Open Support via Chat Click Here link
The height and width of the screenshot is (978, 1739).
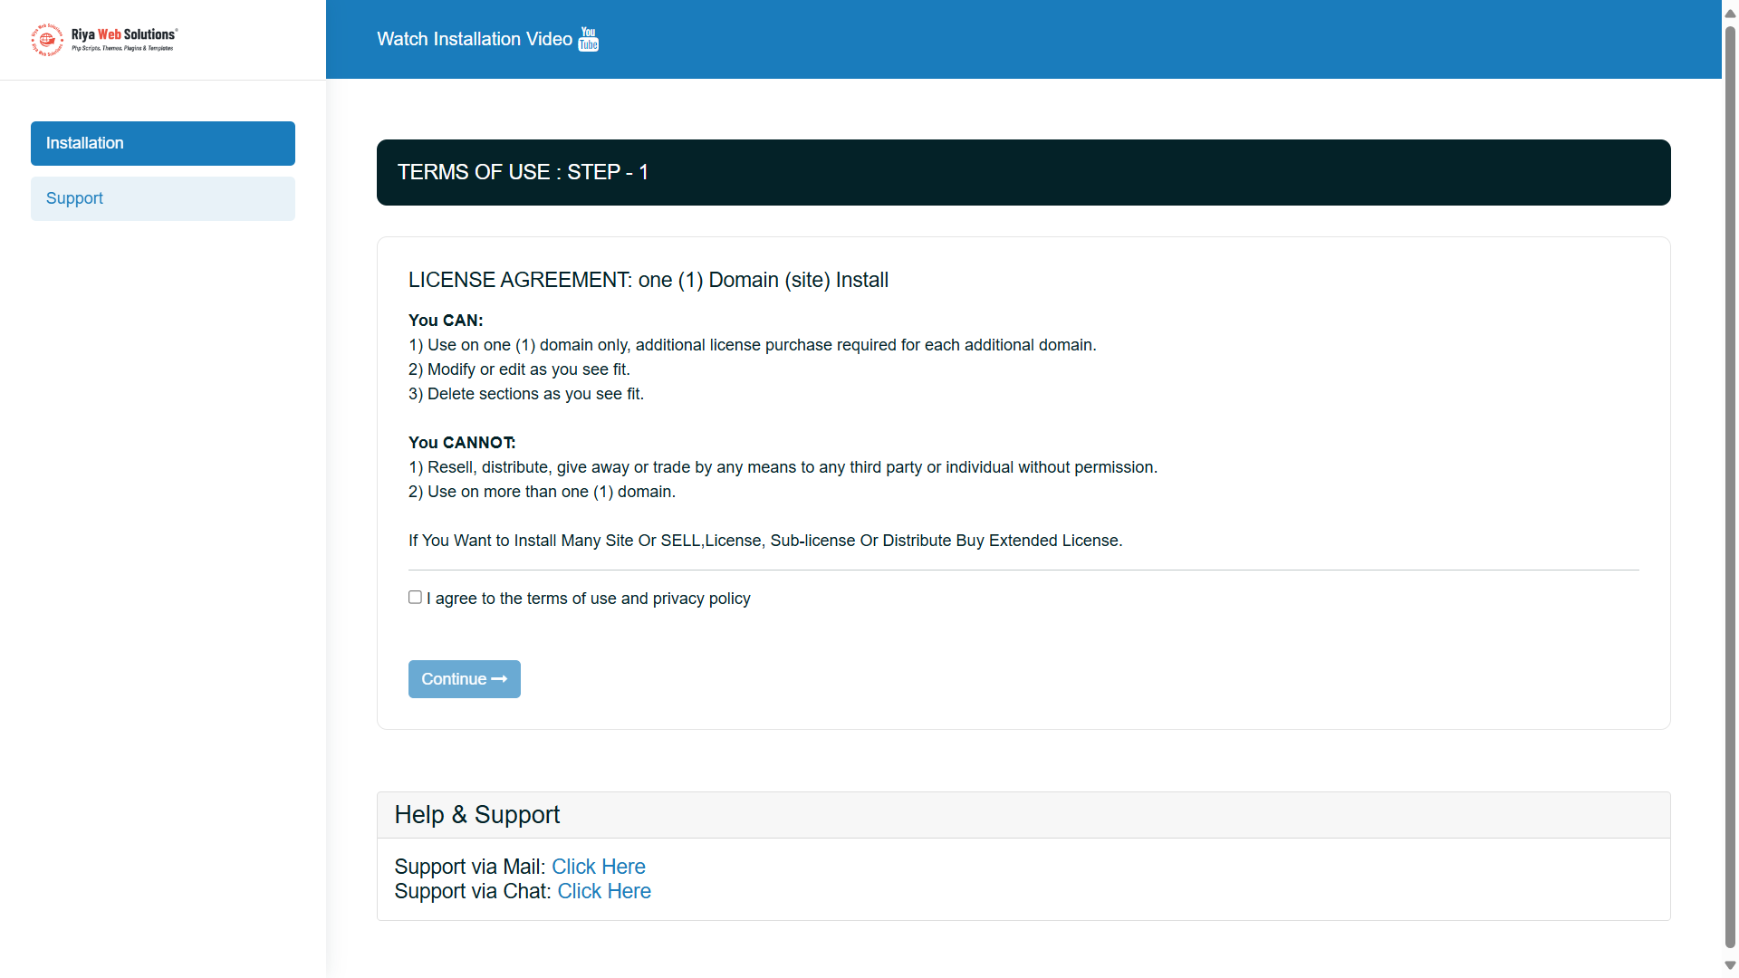coord(603,891)
